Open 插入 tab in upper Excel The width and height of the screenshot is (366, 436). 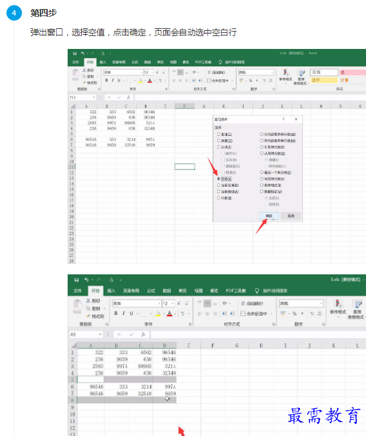(103, 62)
